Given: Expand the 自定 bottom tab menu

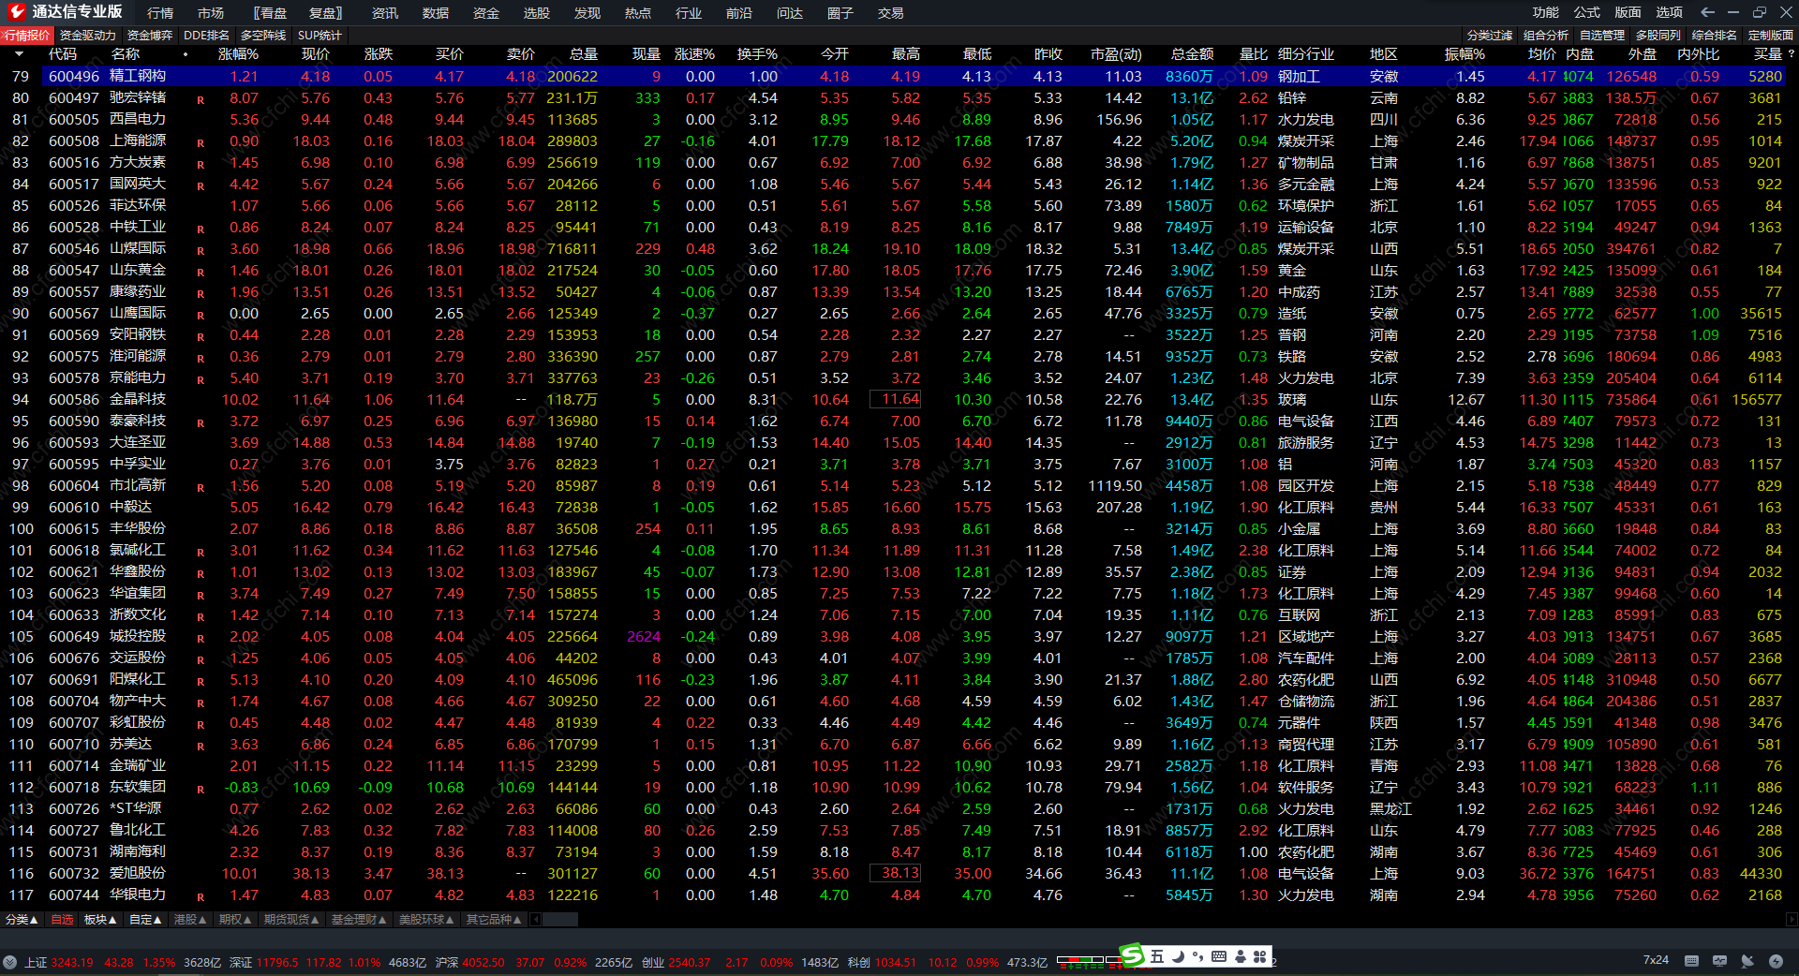Looking at the screenshot, I should pos(145,920).
